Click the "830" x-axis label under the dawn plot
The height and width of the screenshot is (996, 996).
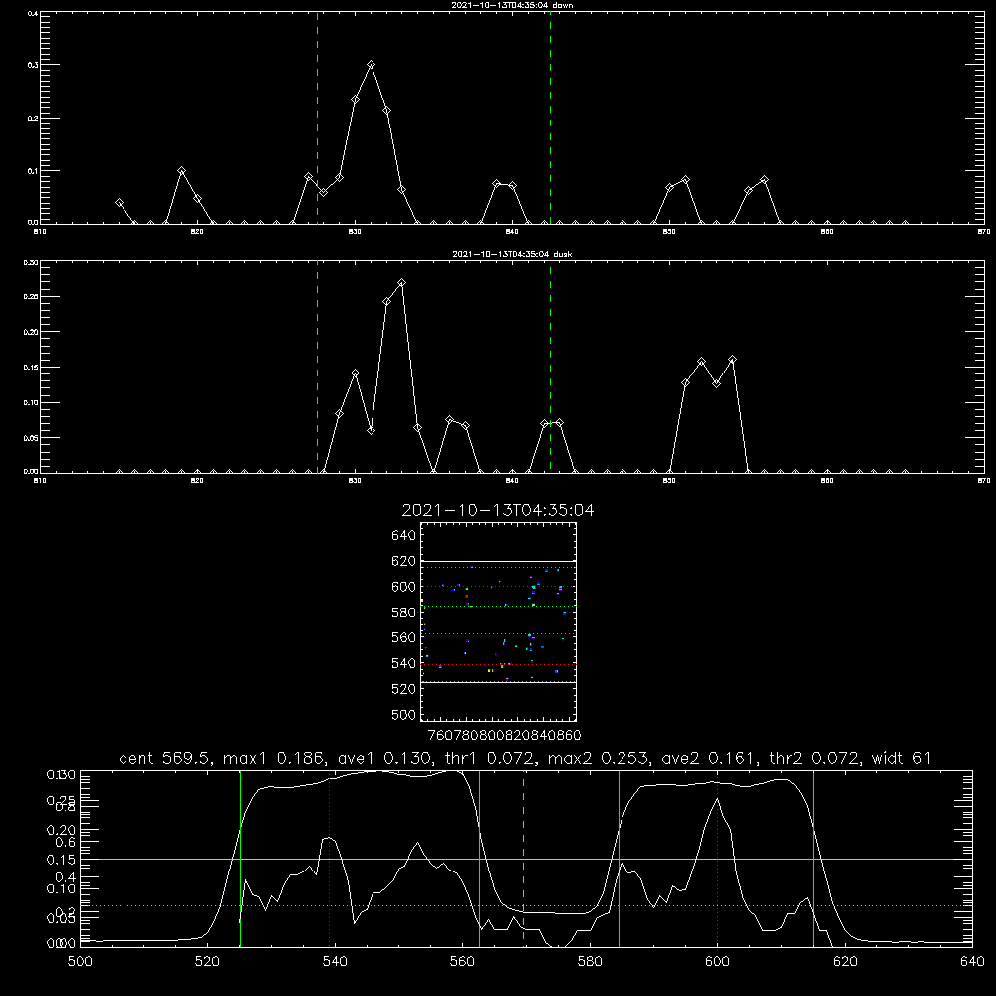tap(355, 232)
